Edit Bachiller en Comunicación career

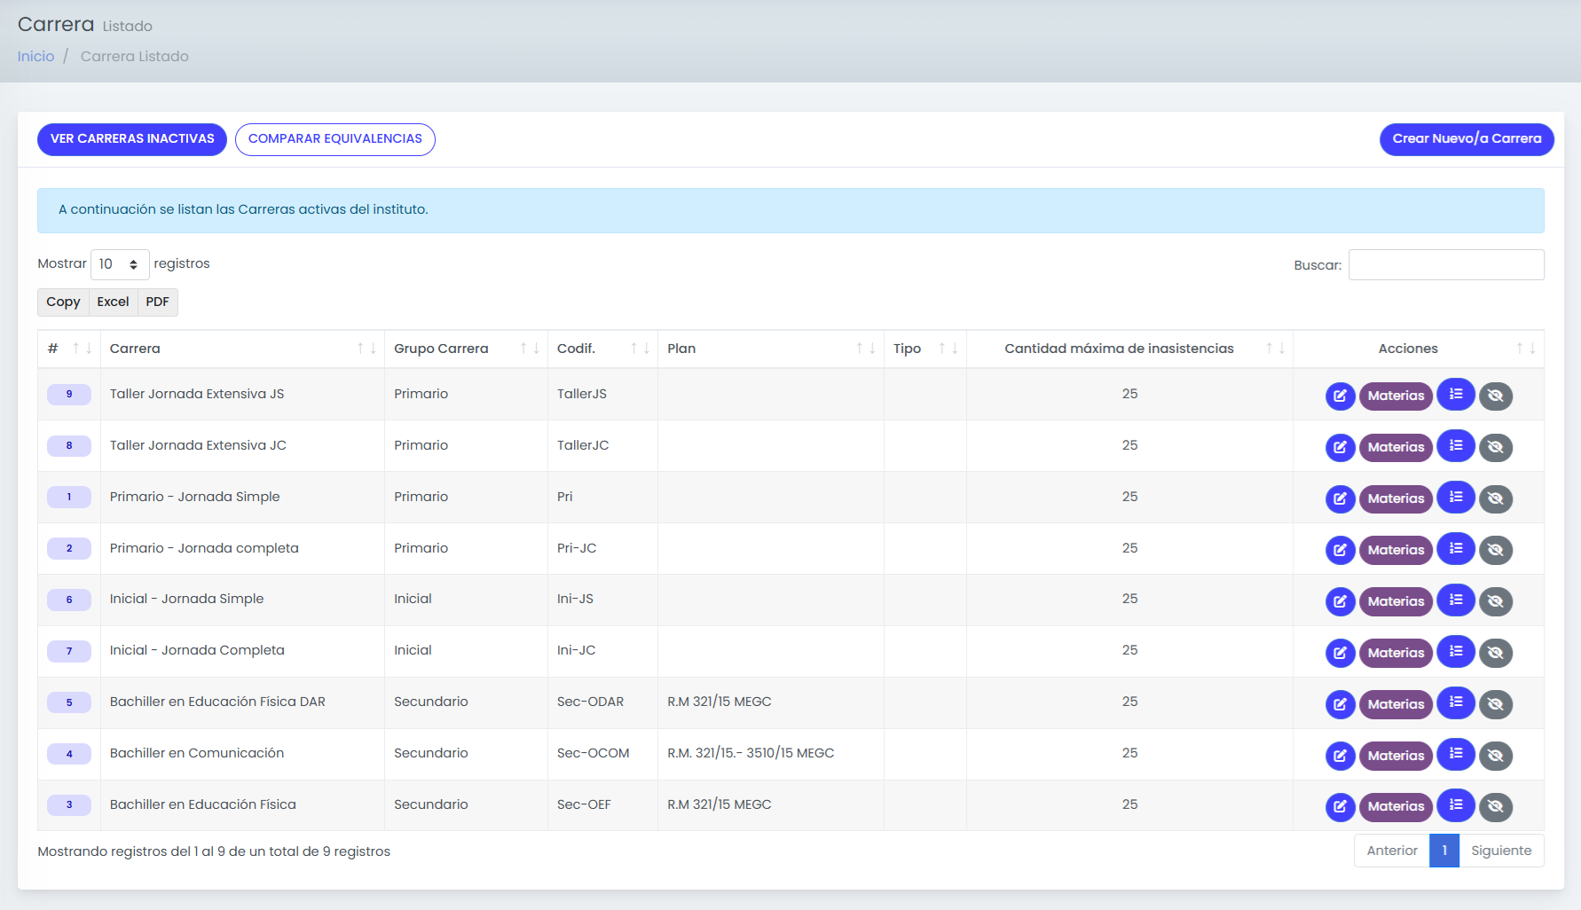tap(1340, 756)
